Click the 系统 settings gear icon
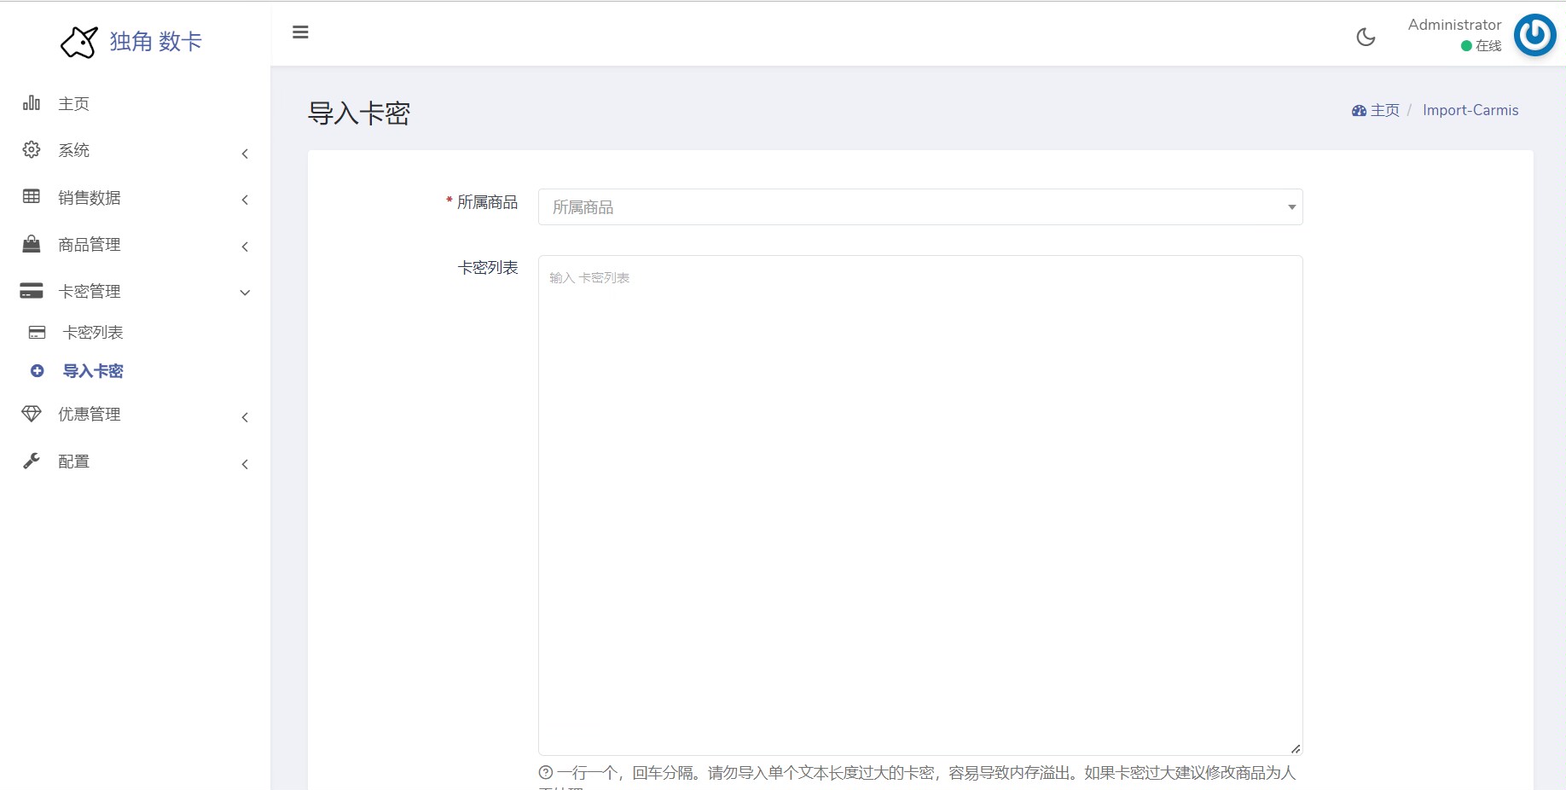 tap(31, 149)
